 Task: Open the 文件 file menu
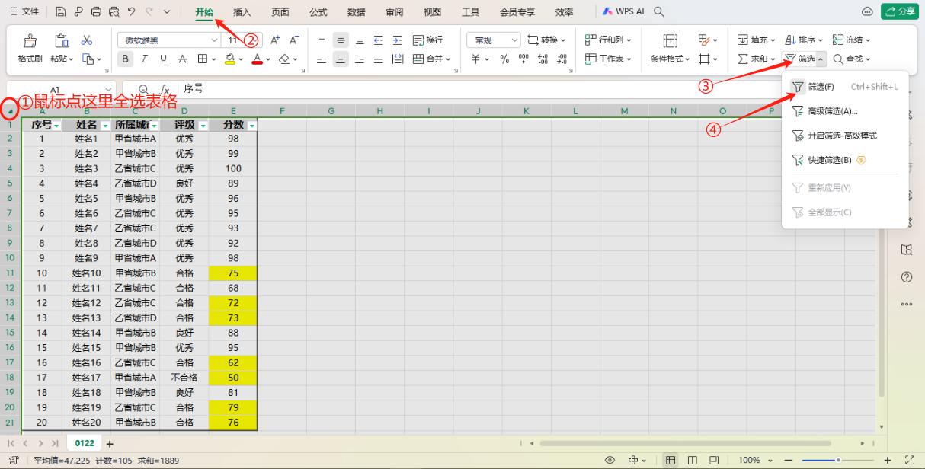tap(24, 12)
